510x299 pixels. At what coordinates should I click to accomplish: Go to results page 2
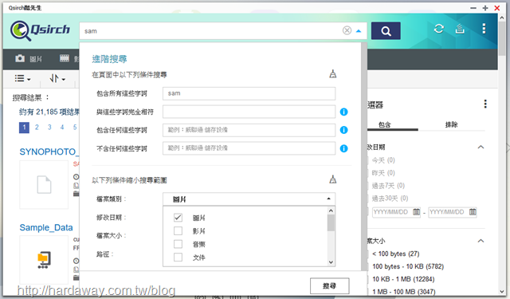[x=37, y=128]
